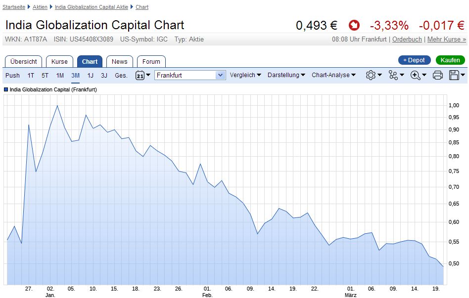Switch chart range to 1J
469x298 pixels.
tap(90, 75)
